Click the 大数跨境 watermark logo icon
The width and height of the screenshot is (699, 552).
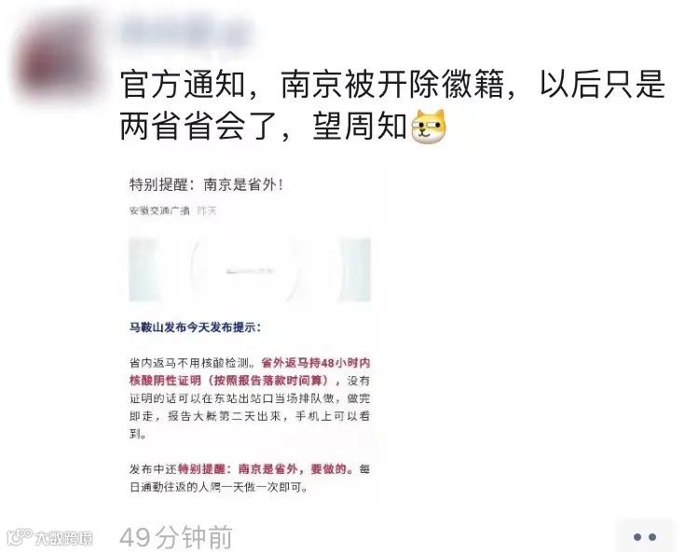point(20,538)
